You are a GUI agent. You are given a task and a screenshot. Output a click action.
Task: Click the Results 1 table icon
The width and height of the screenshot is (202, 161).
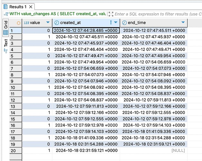point(5,7)
